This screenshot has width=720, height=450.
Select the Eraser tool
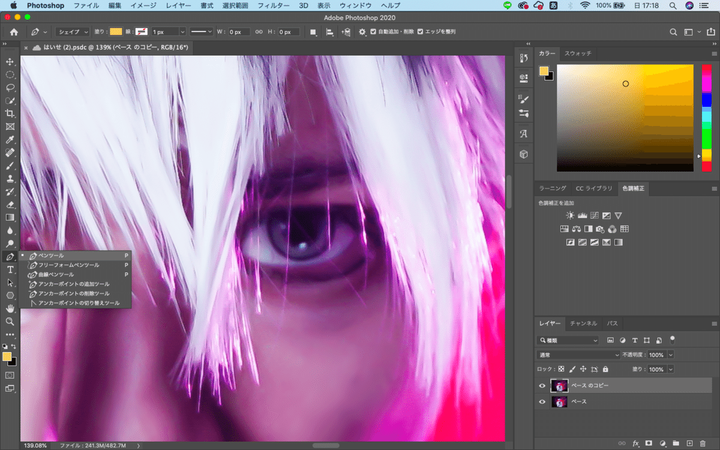click(10, 205)
